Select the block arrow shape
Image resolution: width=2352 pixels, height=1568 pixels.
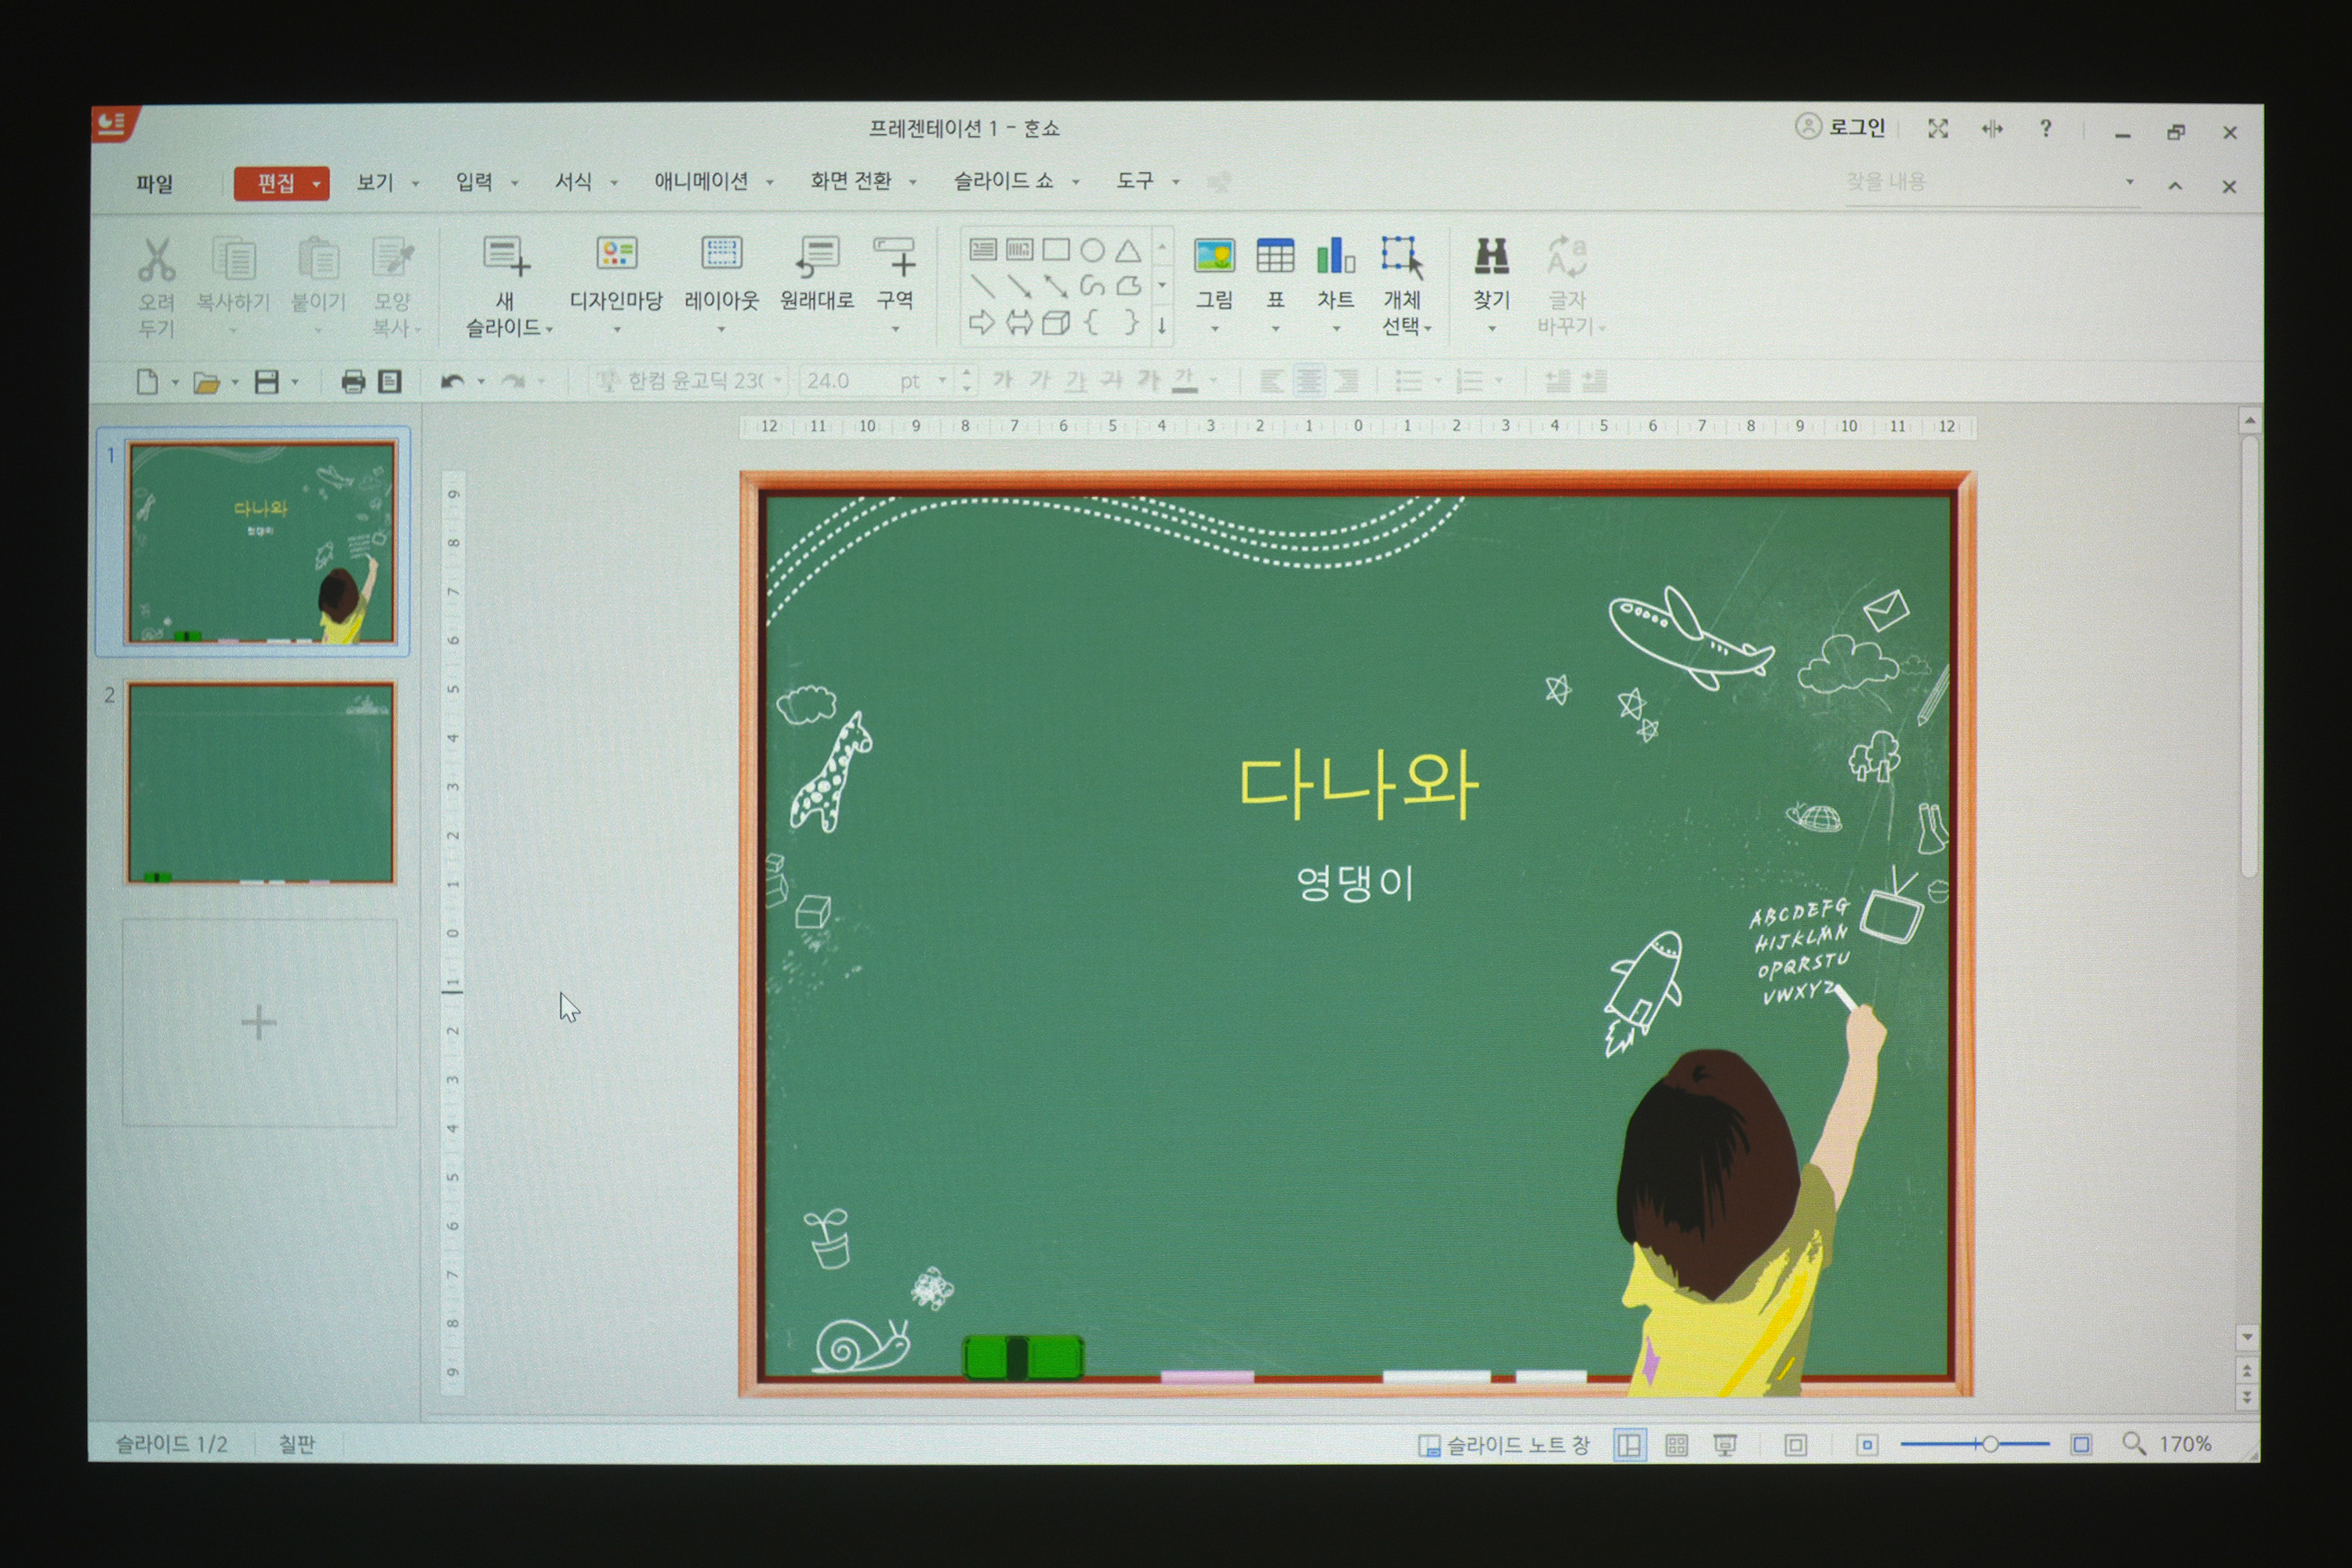click(x=982, y=322)
